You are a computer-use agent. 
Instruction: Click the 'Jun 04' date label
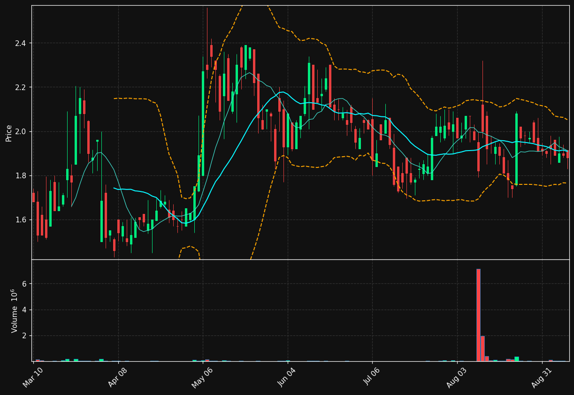pos(287,377)
